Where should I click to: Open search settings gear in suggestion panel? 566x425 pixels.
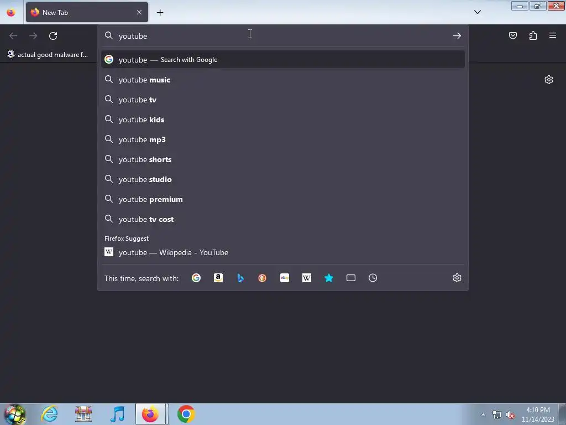tap(457, 278)
